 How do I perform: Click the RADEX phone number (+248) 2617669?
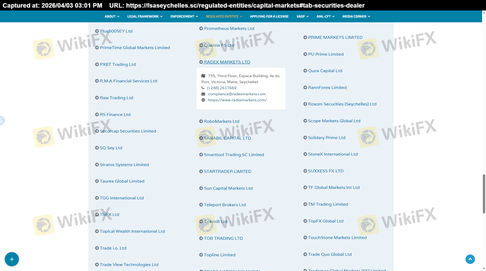(222, 88)
